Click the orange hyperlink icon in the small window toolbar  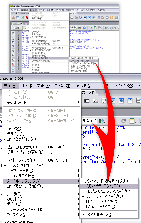tap(13, 17)
